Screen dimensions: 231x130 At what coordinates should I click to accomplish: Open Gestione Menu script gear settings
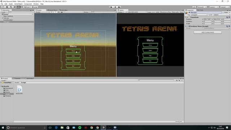tap(230, 26)
